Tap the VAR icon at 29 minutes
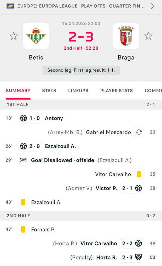Viewport: 162px width, 266px height. (23, 160)
